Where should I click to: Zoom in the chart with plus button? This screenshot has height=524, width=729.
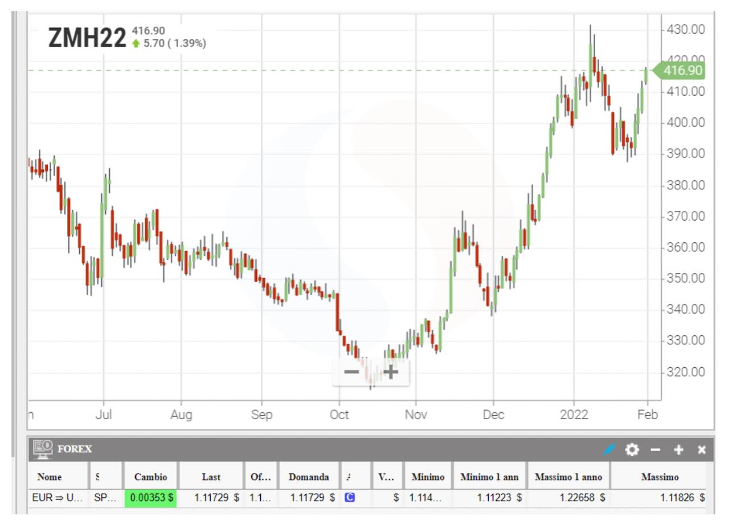391,372
